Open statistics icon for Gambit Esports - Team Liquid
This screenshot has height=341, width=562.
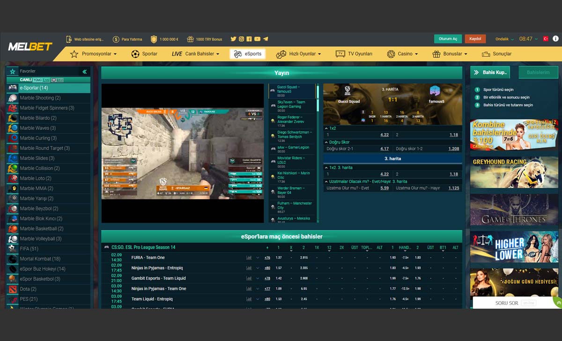[249, 278]
